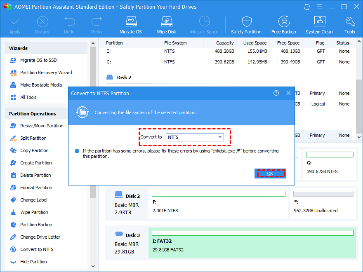
Task: Open Partition Recovery Wizard
Action: pyautogui.click(x=41, y=73)
